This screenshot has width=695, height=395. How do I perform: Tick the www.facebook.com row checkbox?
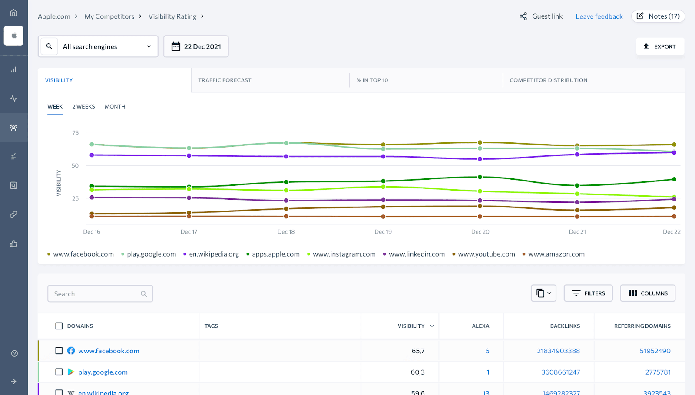coord(59,351)
